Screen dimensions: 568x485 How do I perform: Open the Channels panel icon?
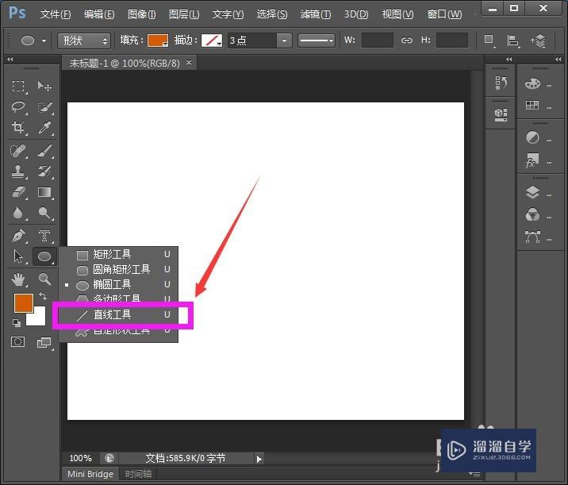pos(532,215)
